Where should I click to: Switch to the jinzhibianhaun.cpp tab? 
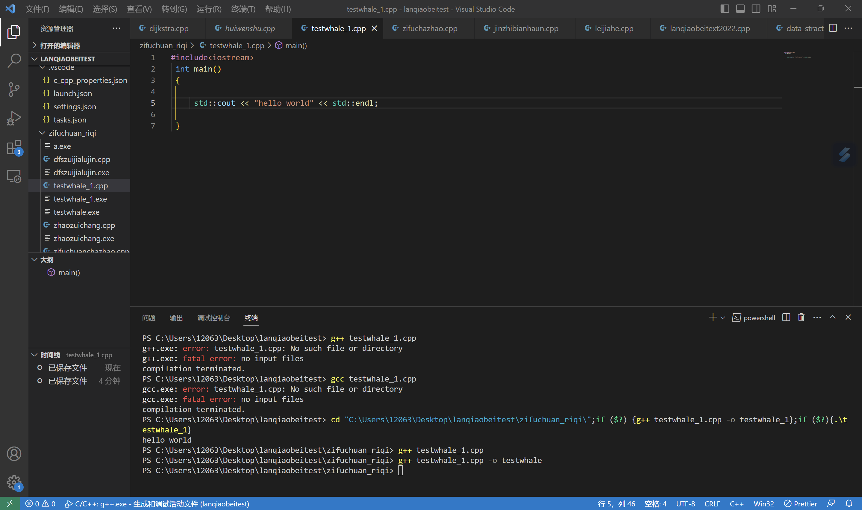click(525, 28)
